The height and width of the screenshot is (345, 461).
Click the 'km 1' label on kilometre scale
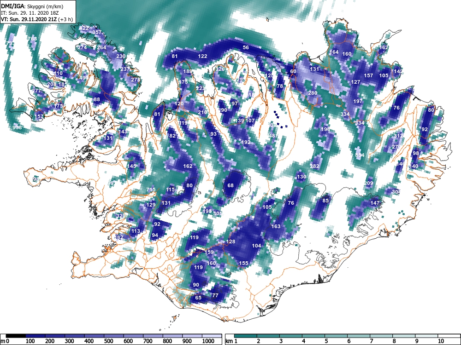231,341
